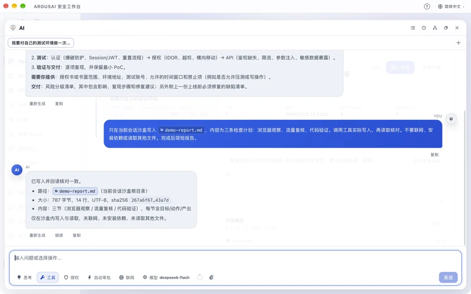Focus the 输入问题或选择操作 input field
The image size is (471, 294).
click(x=235, y=258)
